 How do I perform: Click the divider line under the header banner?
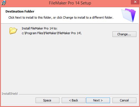70,23
